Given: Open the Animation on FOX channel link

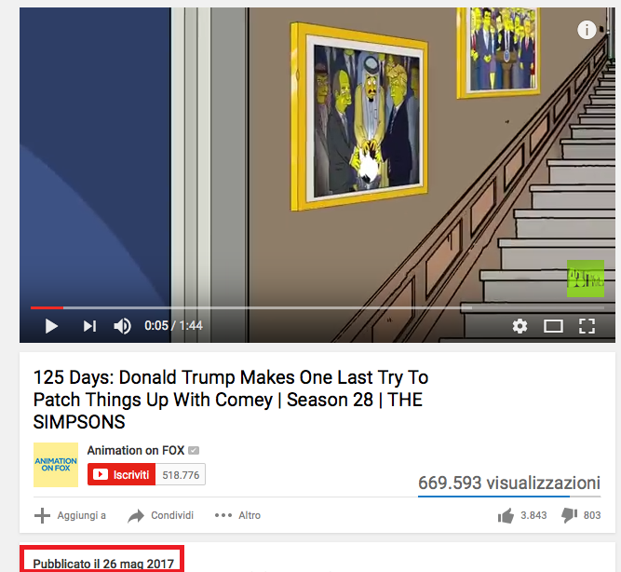Looking at the screenshot, I should tap(136, 451).
